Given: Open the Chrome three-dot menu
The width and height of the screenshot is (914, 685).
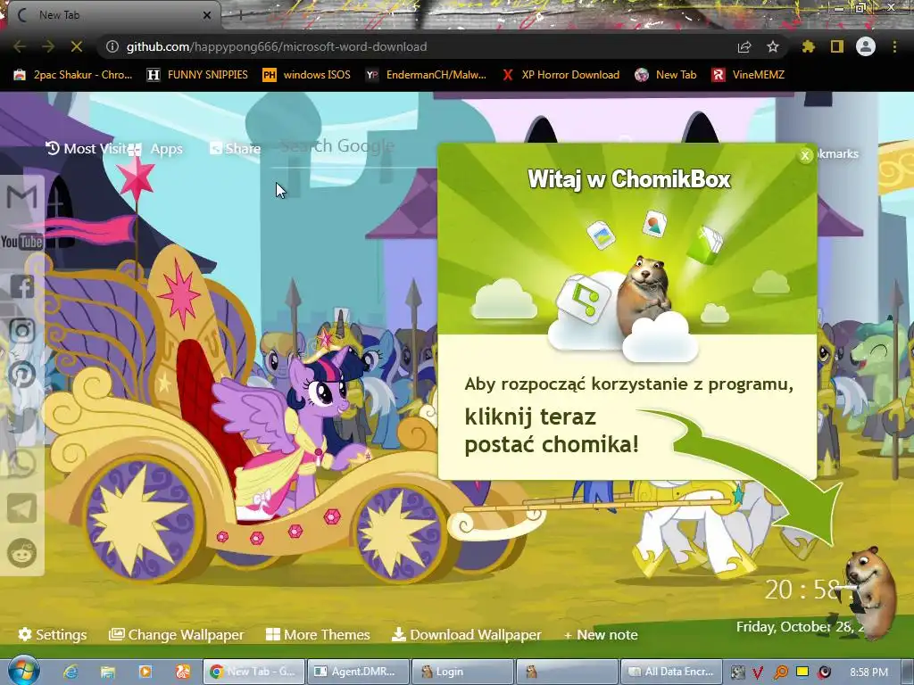Looking at the screenshot, I should pyautogui.click(x=894, y=46).
